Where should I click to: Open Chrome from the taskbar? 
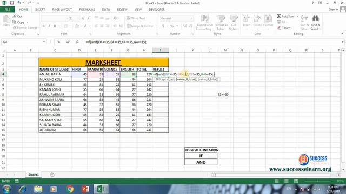(70, 189)
